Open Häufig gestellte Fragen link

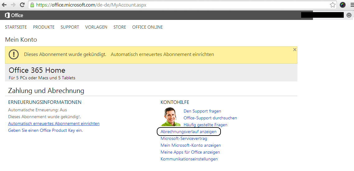pos(205,125)
